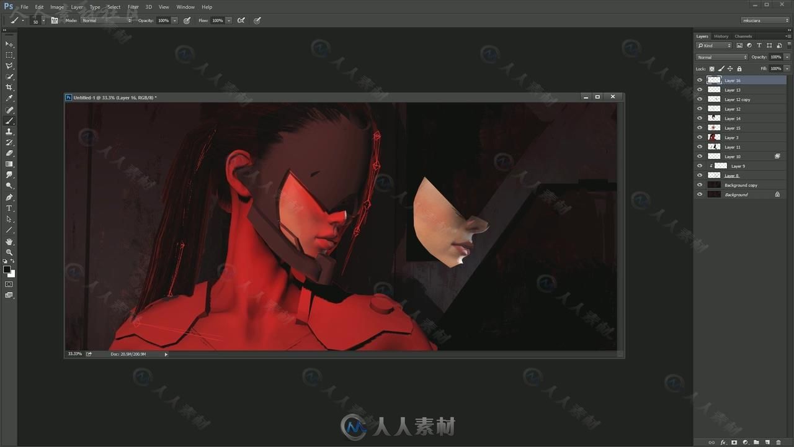
Task: Open the layer Fill dropdown arrow
Action: pyautogui.click(x=787, y=69)
